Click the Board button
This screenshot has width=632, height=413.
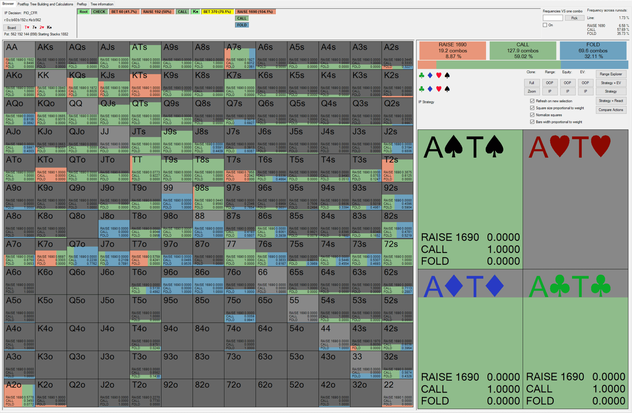pyautogui.click(x=12, y=27)
